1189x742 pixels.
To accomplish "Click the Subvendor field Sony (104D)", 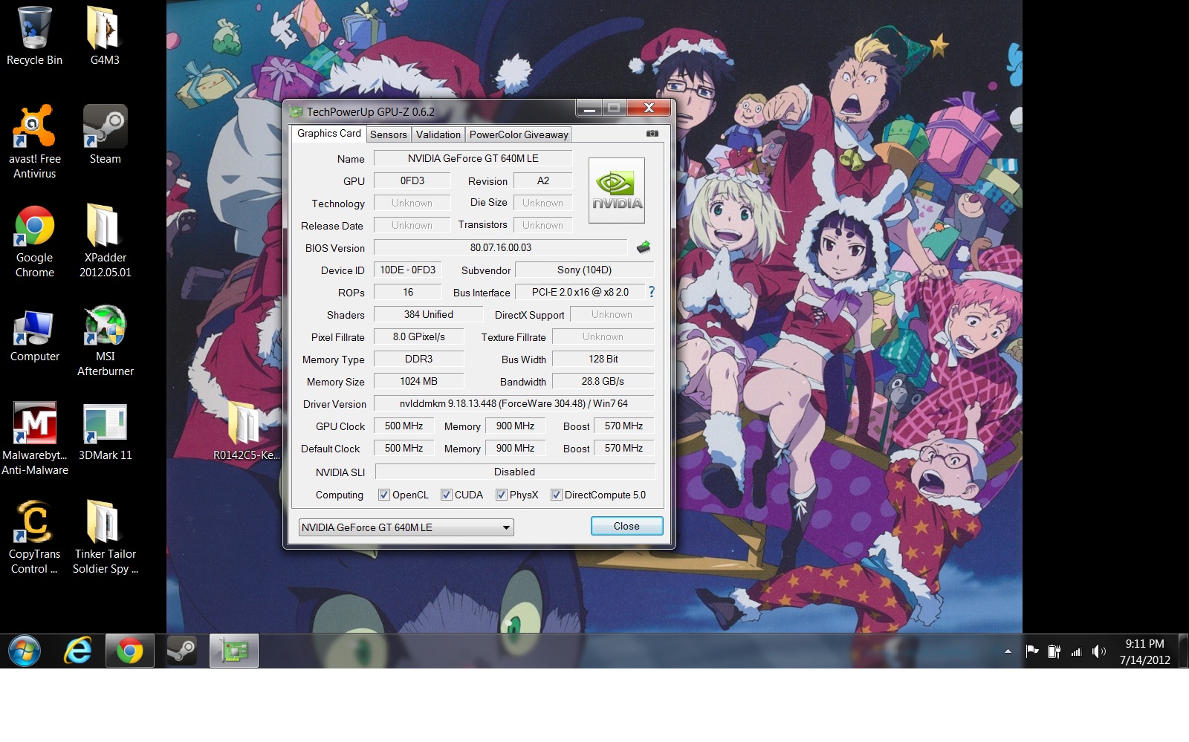I will tap(584, 270).
